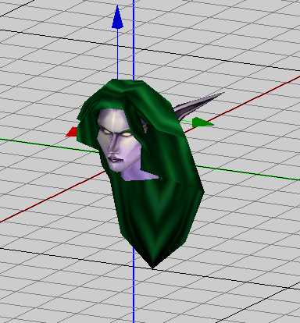Select the red X-axis gizmo arrowhead
The width and height of the screenshot is (300, 323).
coord(71,132)
